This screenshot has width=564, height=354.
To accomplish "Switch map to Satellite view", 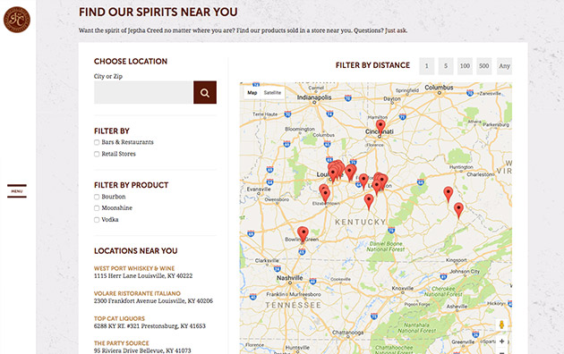I will [x=272, y=93].
